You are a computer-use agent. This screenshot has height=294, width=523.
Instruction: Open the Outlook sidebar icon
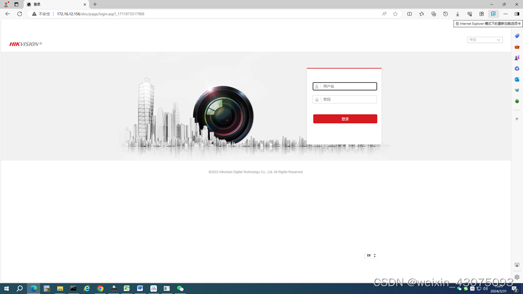coord(517,80)
